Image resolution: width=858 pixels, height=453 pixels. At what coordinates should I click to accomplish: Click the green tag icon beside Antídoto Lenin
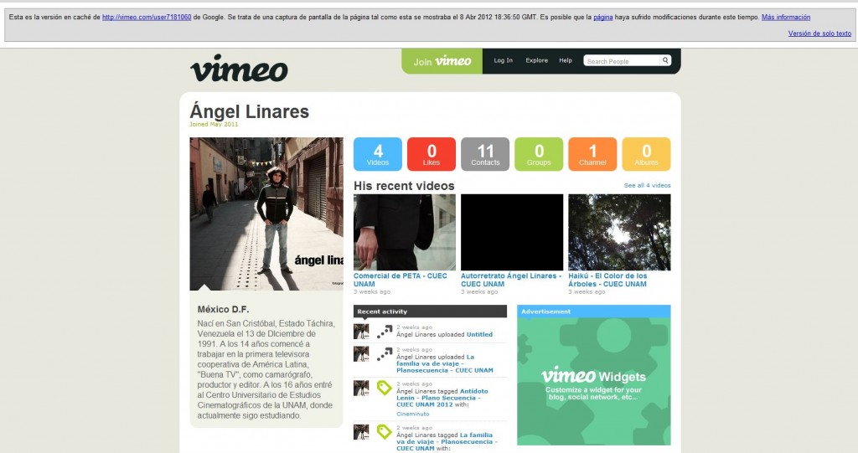(x=385, y=388)
